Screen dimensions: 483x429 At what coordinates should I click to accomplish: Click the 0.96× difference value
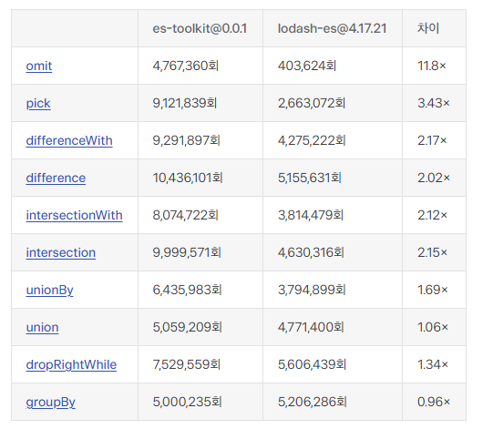434,403
